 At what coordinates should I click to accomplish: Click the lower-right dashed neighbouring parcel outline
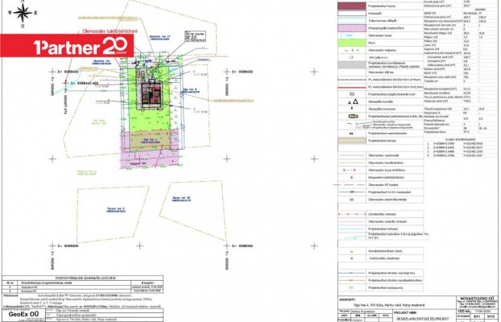[193, 209]
